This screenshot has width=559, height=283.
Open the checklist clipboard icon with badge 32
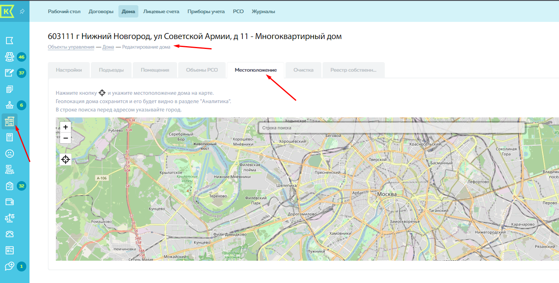(x=10, y=186)
